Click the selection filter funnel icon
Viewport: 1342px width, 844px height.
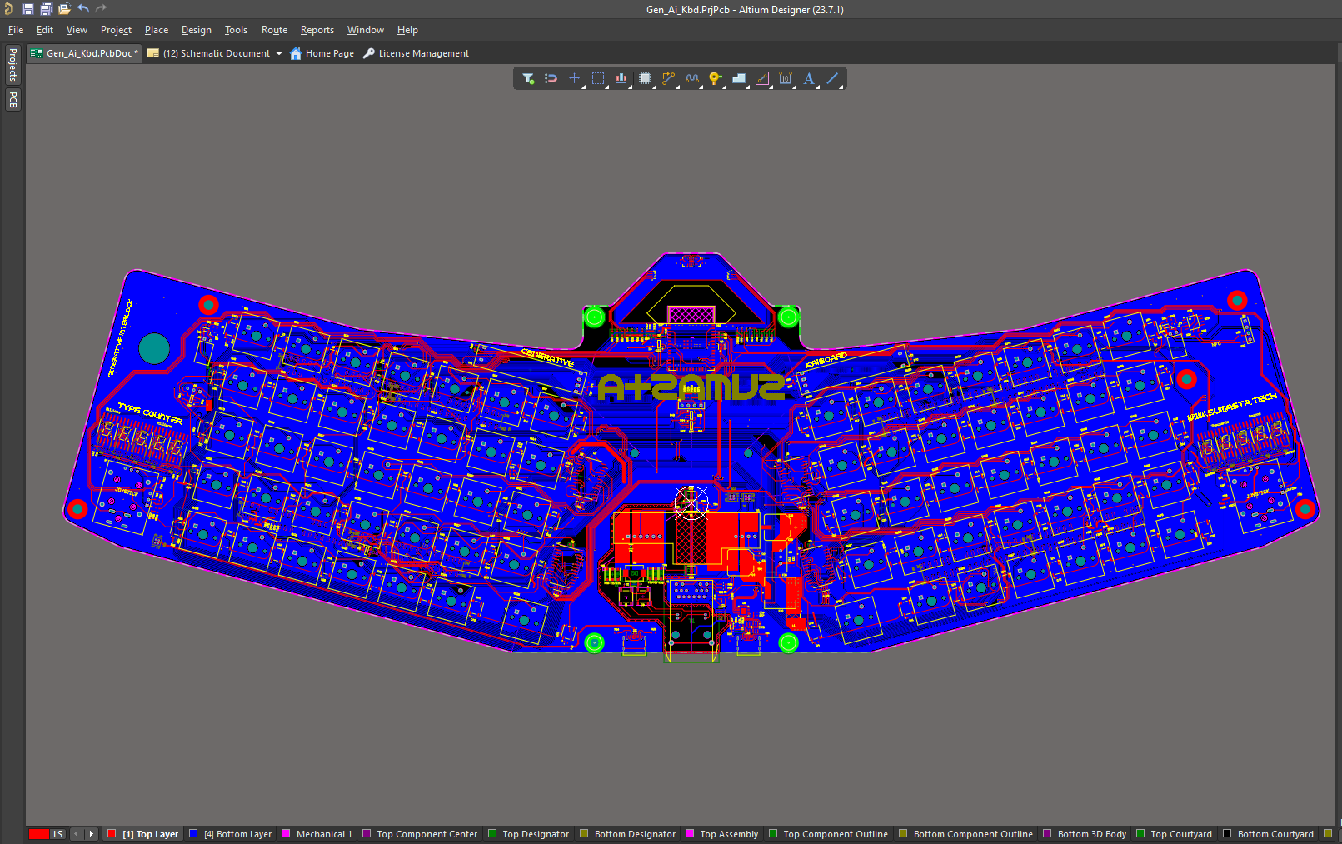tap(528, 78)
